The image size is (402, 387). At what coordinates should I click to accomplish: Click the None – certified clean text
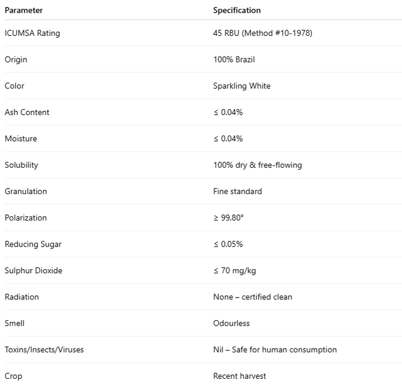tap(252, 297)
